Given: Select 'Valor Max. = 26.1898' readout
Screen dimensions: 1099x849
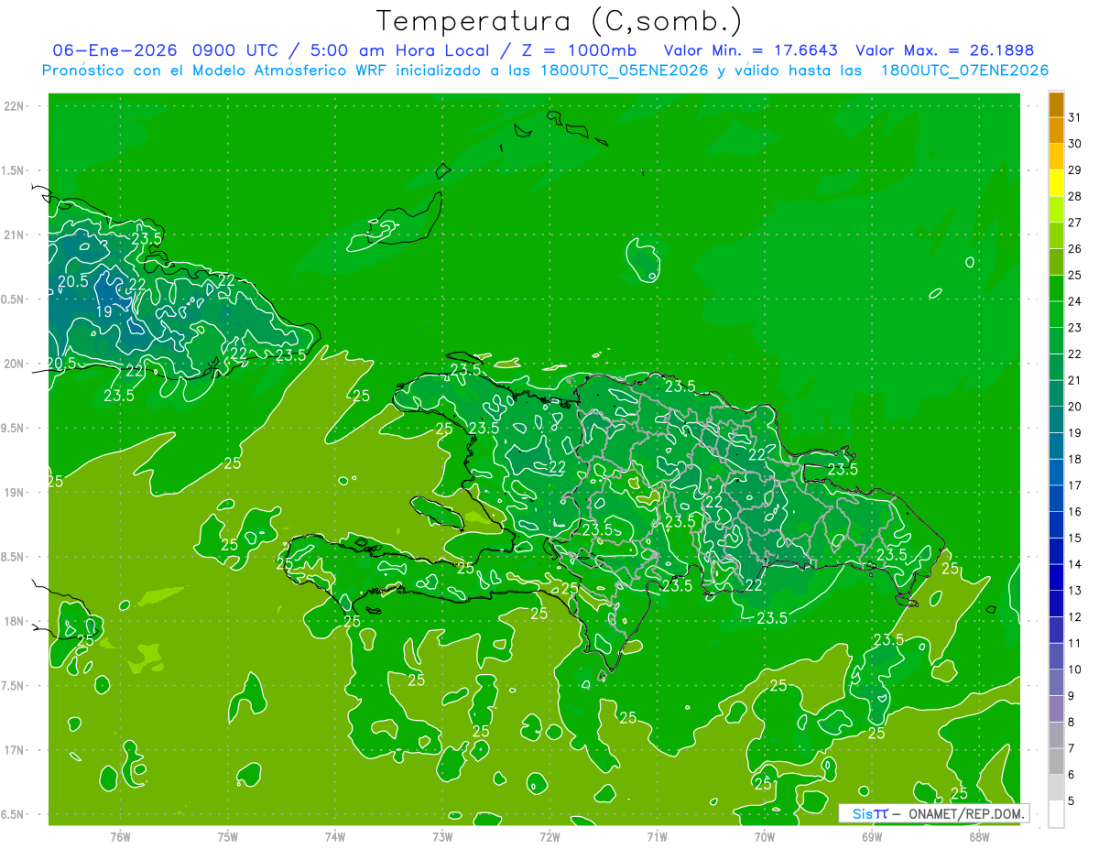Looking at the screenshot, I should click(x=944, y=50).
